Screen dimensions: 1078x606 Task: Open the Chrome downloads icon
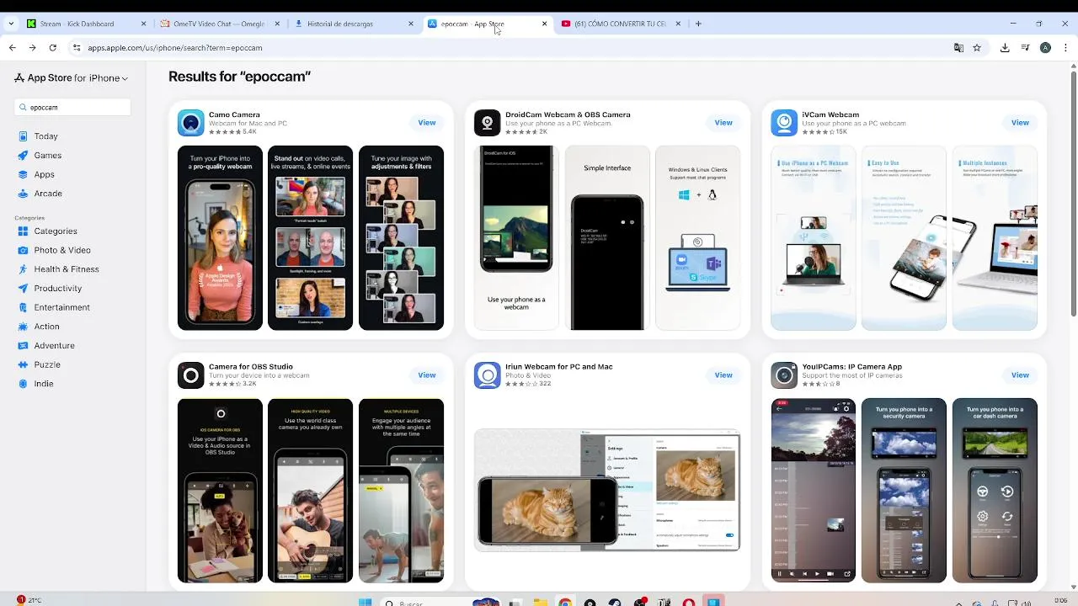(x=1005, y=48)
